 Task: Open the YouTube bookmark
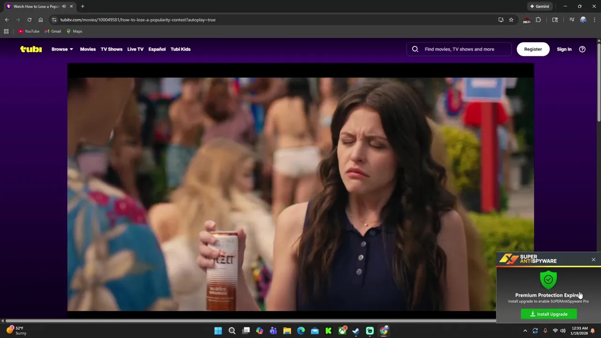click(29, 31)
